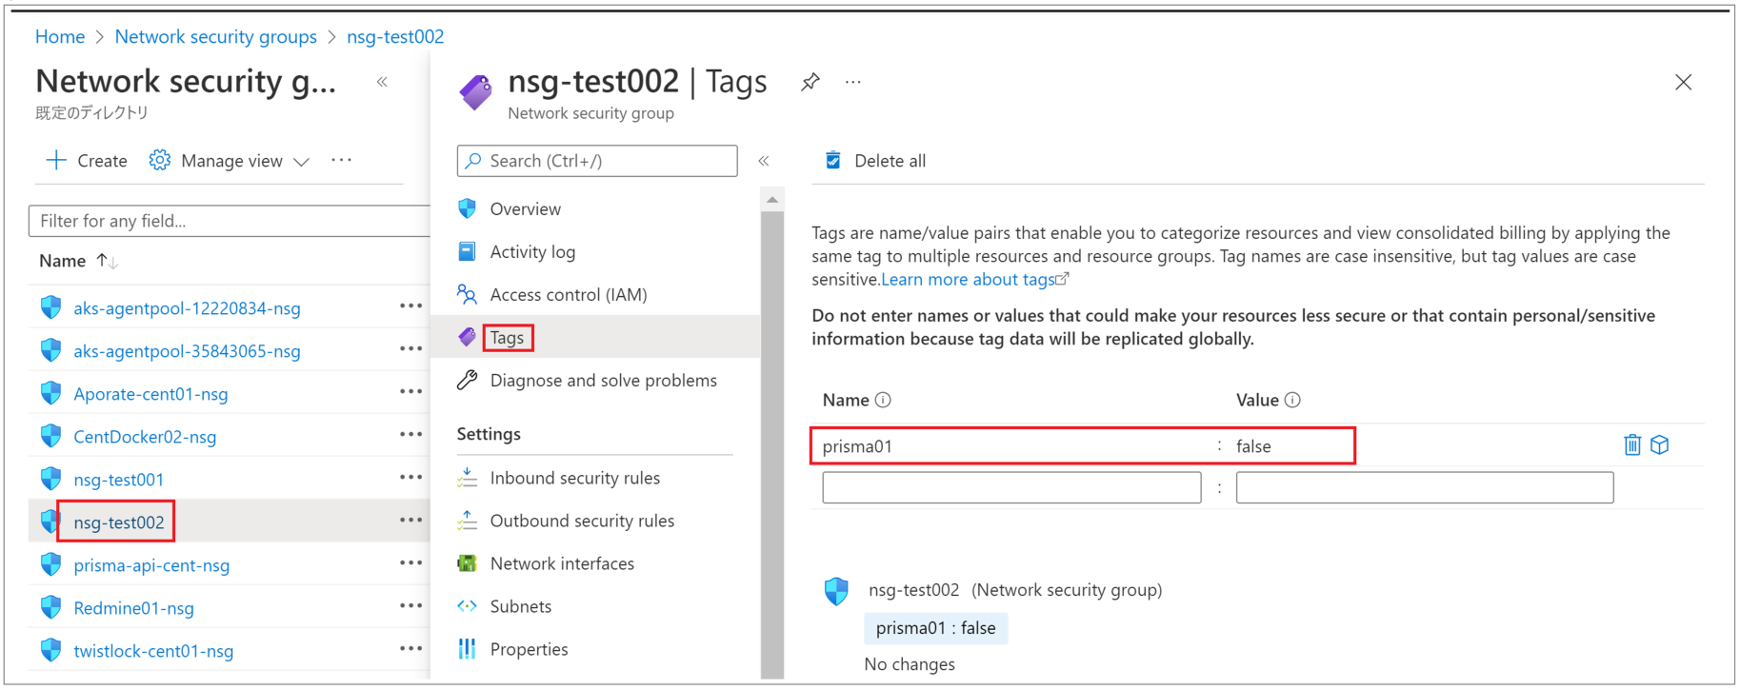1740x690 pixels.
Task: Delete the prisma01 tag with trash icon
Action: coord(1631,445)
